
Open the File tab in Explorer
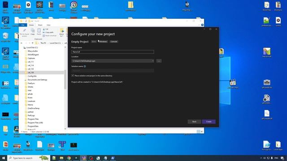tap(23, 25)
